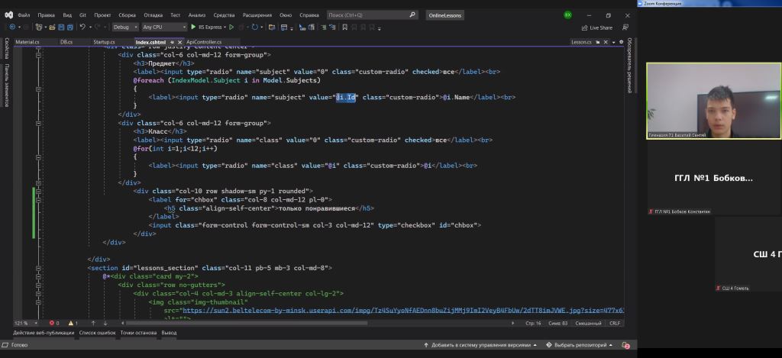Pin the Index.cshtml tab
This screenshot has height=358, width=782.
coord(173,42)
